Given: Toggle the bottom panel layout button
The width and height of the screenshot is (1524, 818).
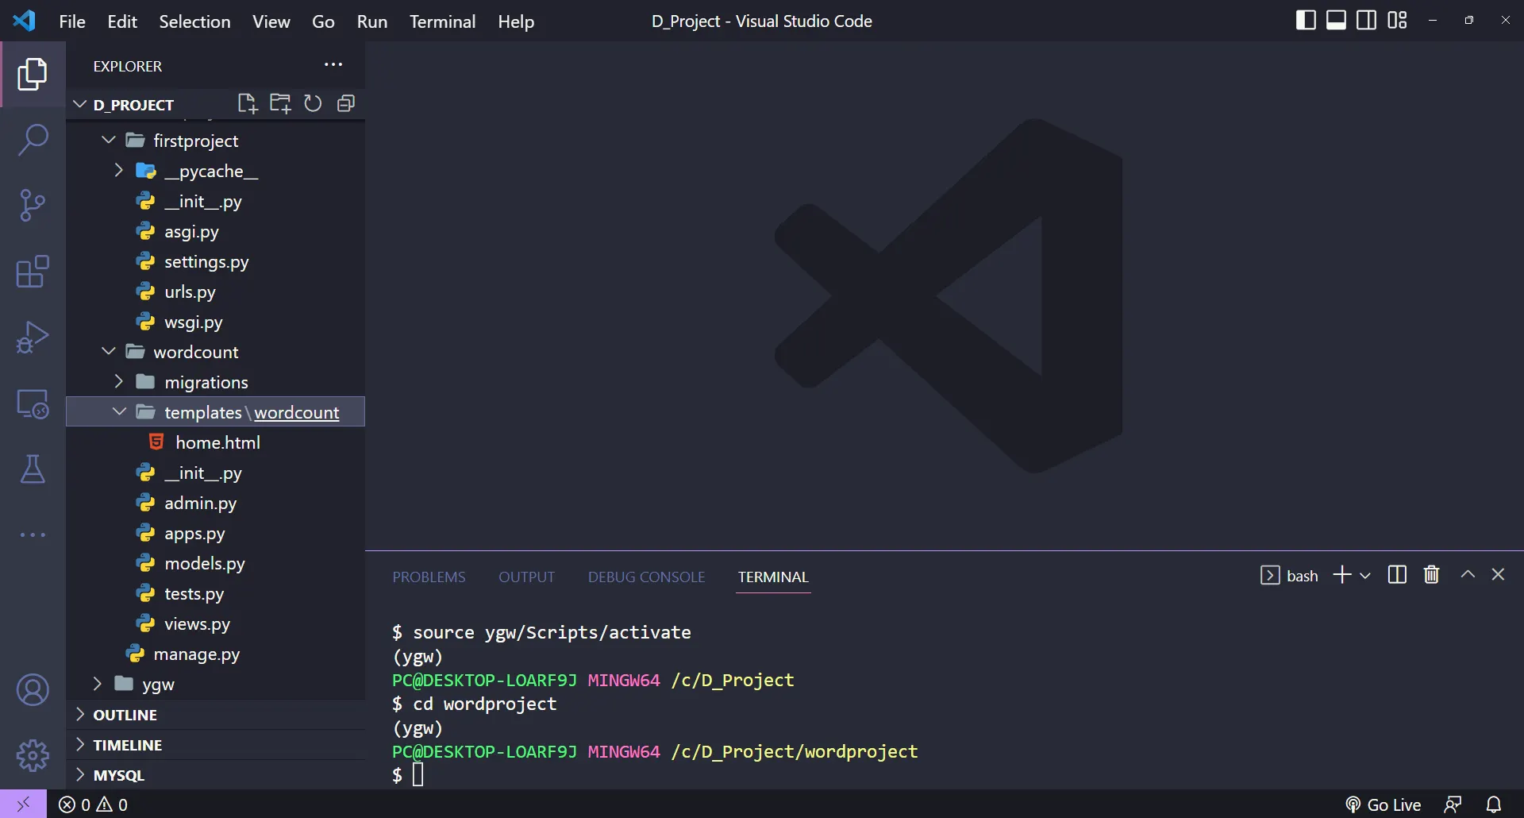Looking at the screenshot, I should (1336, 21).
